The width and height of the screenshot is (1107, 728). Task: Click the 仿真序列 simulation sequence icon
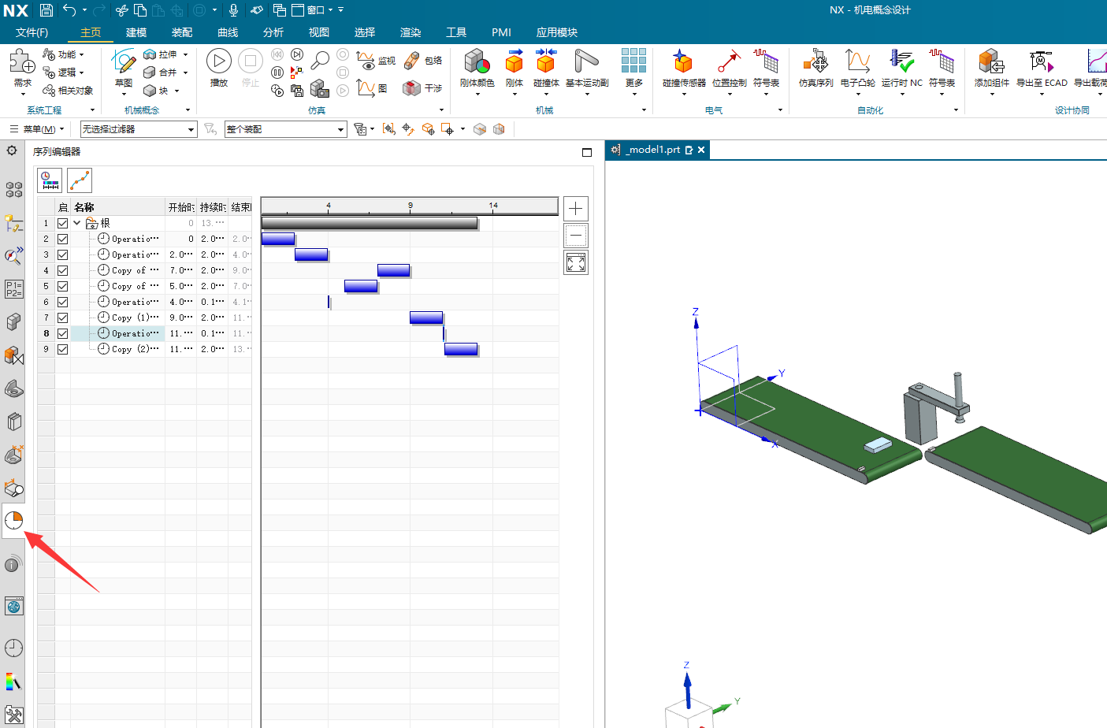tap(815, 61)
